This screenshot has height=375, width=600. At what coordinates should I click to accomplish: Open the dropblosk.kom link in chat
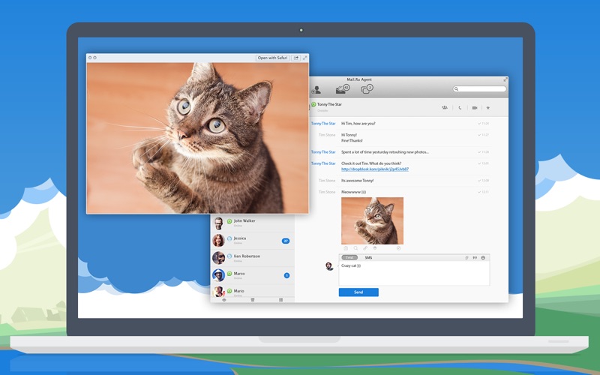374,169
